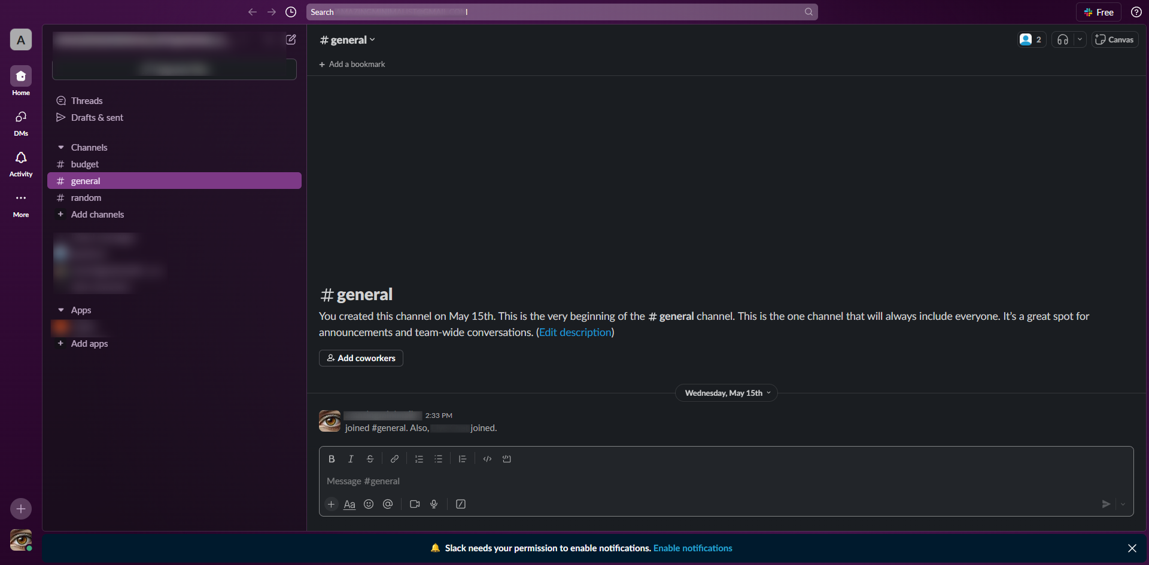Start a huddle with headphones icon
The image size is (1149, 565).
1063,39
